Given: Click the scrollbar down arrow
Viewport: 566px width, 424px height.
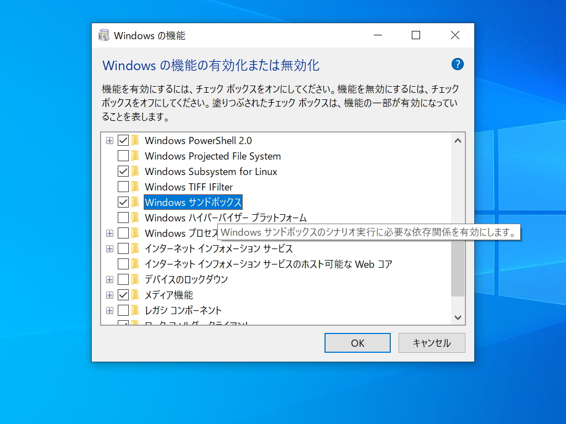Looking at the screenshot, I should pos(458,317).
